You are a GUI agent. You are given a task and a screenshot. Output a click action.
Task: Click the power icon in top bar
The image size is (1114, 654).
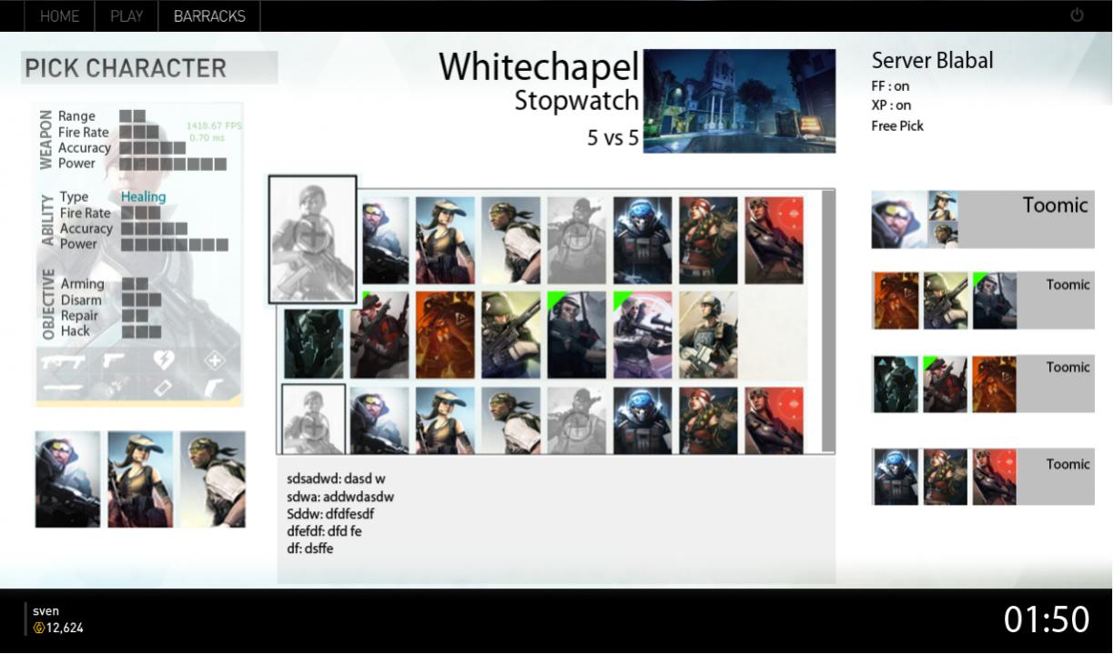(x=1077, y=15)
